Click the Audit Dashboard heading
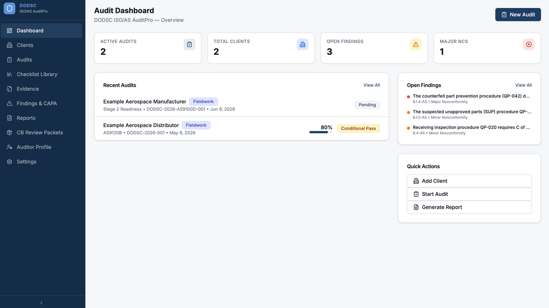The image size is (549, 308). tap(124, 11)
